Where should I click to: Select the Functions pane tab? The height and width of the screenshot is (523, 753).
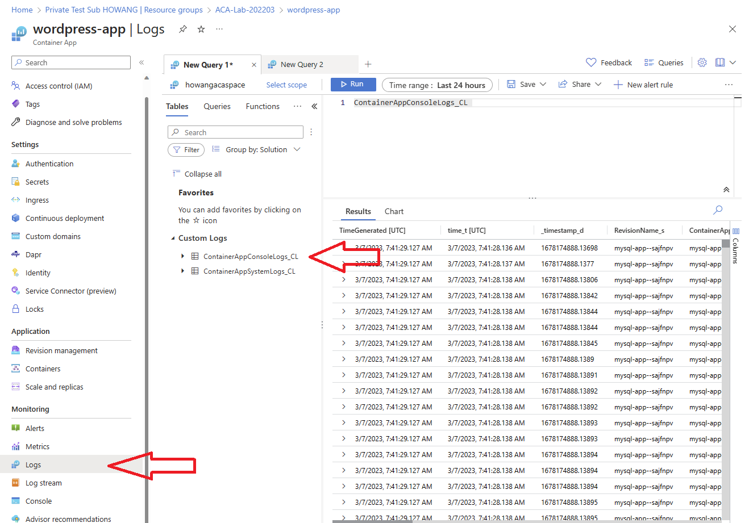point(263,106)
